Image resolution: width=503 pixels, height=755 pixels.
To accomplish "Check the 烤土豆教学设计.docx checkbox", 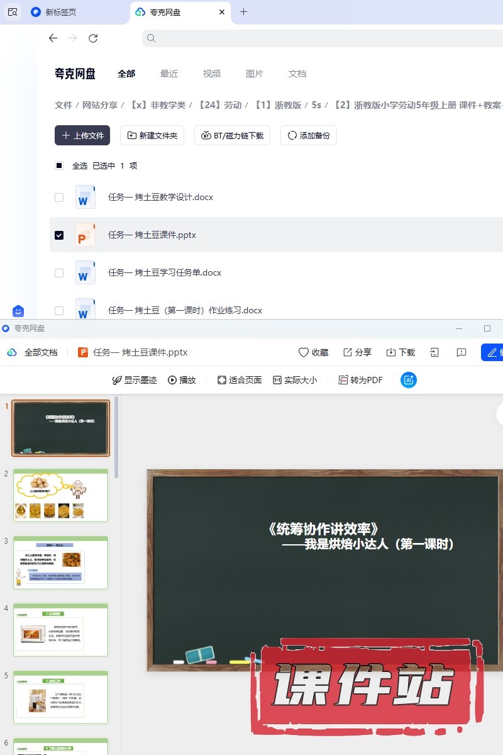I will point(59,198).
